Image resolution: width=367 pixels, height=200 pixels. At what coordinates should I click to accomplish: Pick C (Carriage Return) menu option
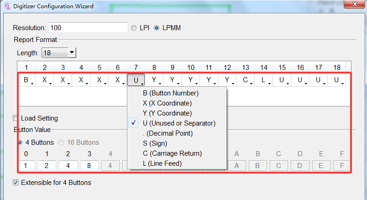click(172, 153)
